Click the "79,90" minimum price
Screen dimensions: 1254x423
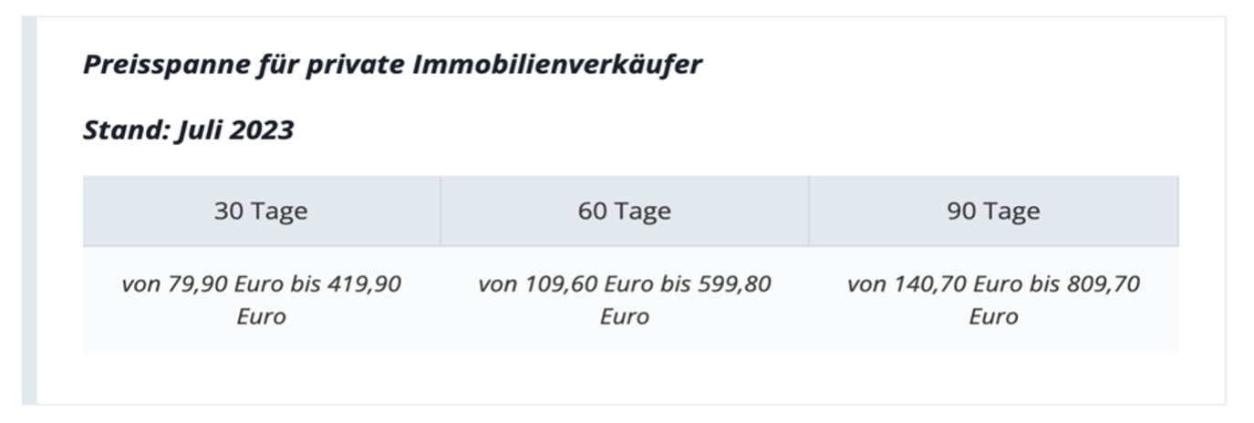(195, 284)
